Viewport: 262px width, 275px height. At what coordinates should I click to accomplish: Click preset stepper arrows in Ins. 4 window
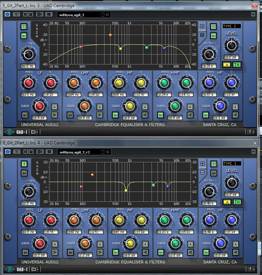[103, 152]
